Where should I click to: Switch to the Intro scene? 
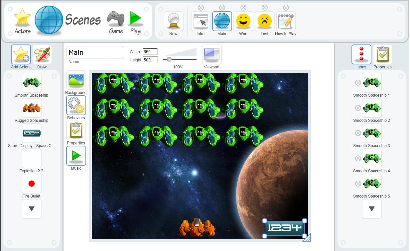pos(201,22)
